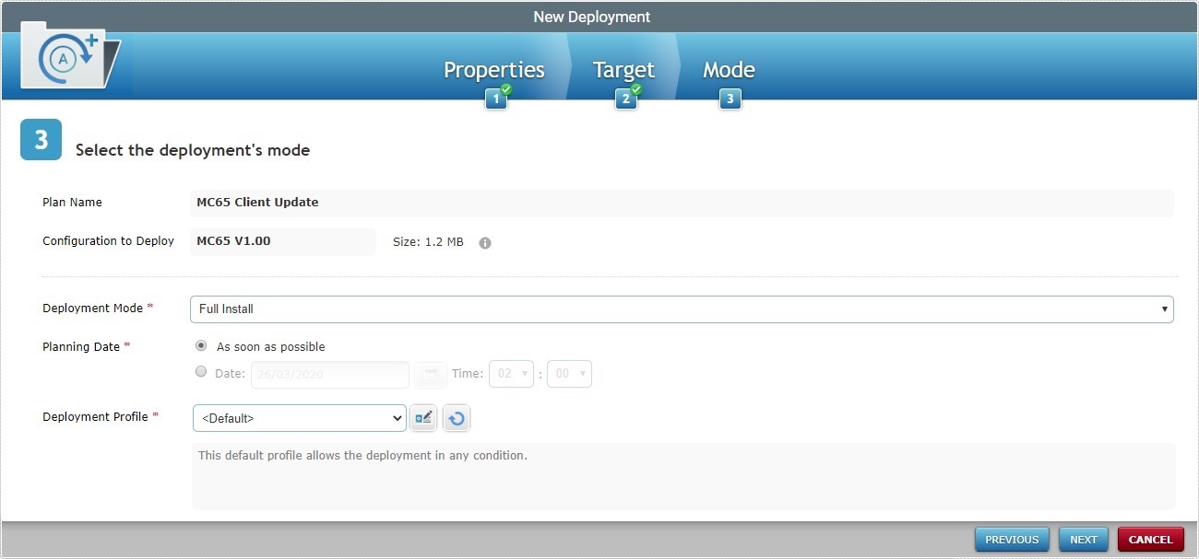Click the NEXT button

pos(1083,539)
